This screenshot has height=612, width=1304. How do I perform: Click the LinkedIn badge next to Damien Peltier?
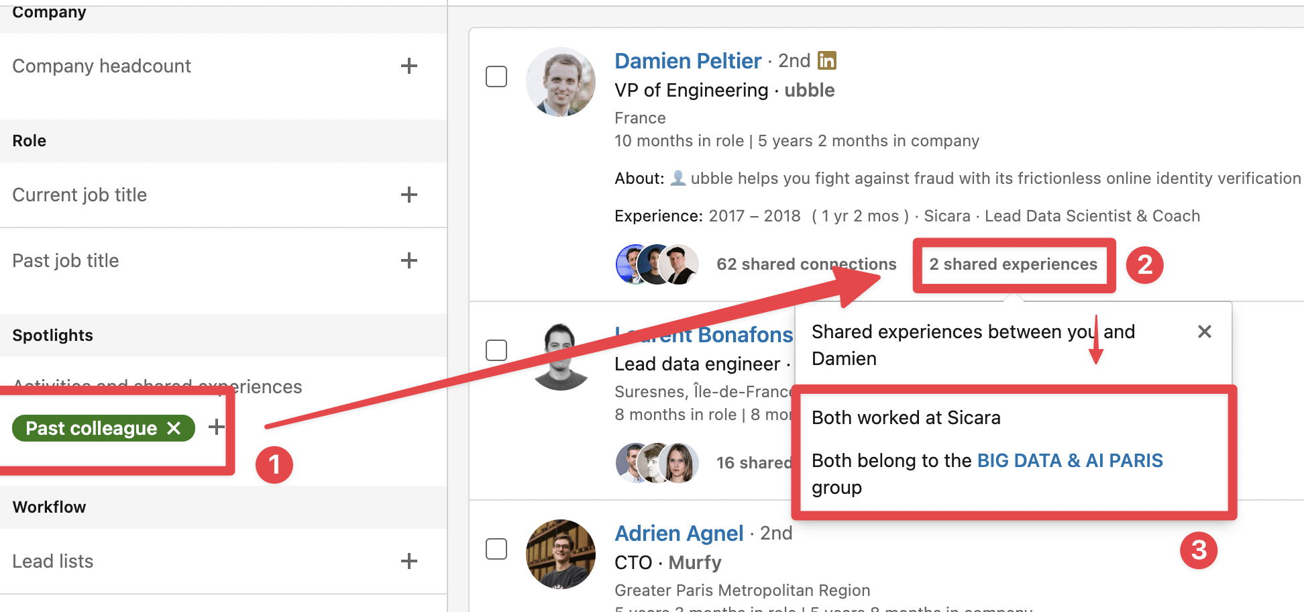pyautogui.click(x=827, y=60)
